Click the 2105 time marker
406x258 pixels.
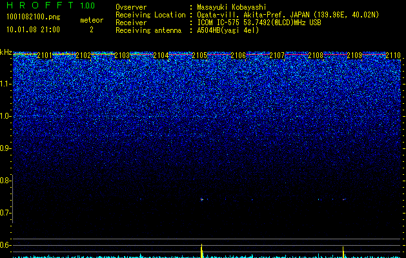199,55
